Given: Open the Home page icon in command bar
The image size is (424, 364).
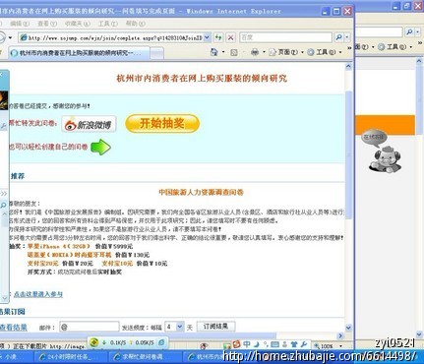Looking at the screenshot, I should point(214,52).
